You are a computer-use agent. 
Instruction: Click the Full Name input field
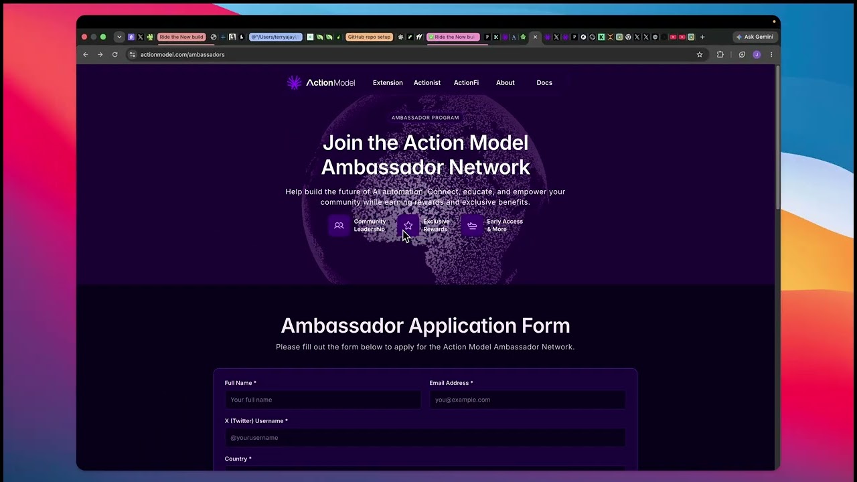coord(323,400)
